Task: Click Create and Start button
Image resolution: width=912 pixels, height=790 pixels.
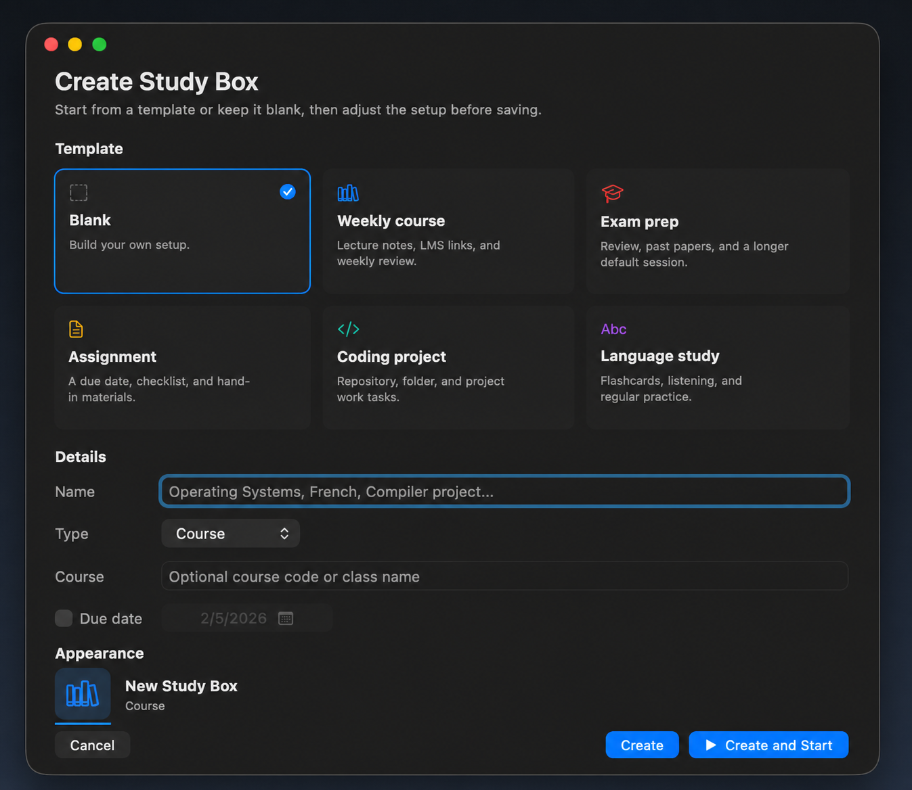Action: [768, 745]
